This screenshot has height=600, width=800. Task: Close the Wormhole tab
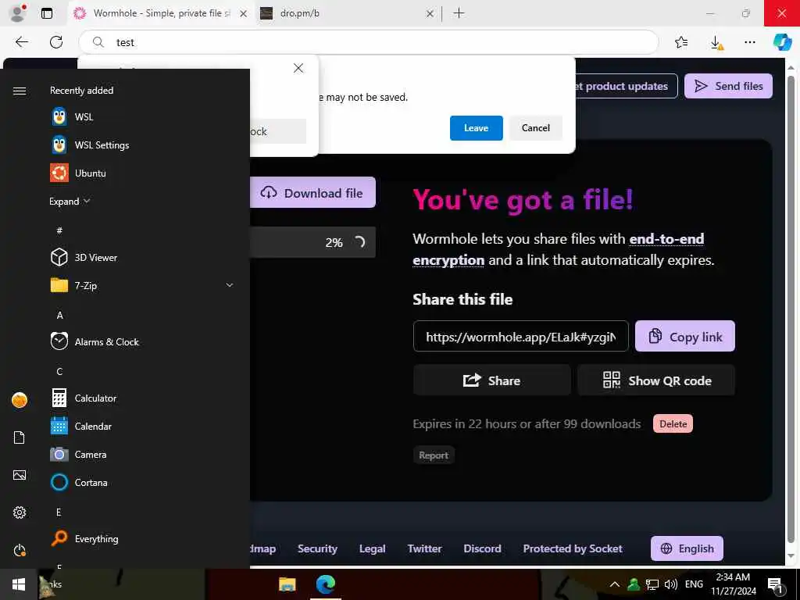[x=244, y=14]
